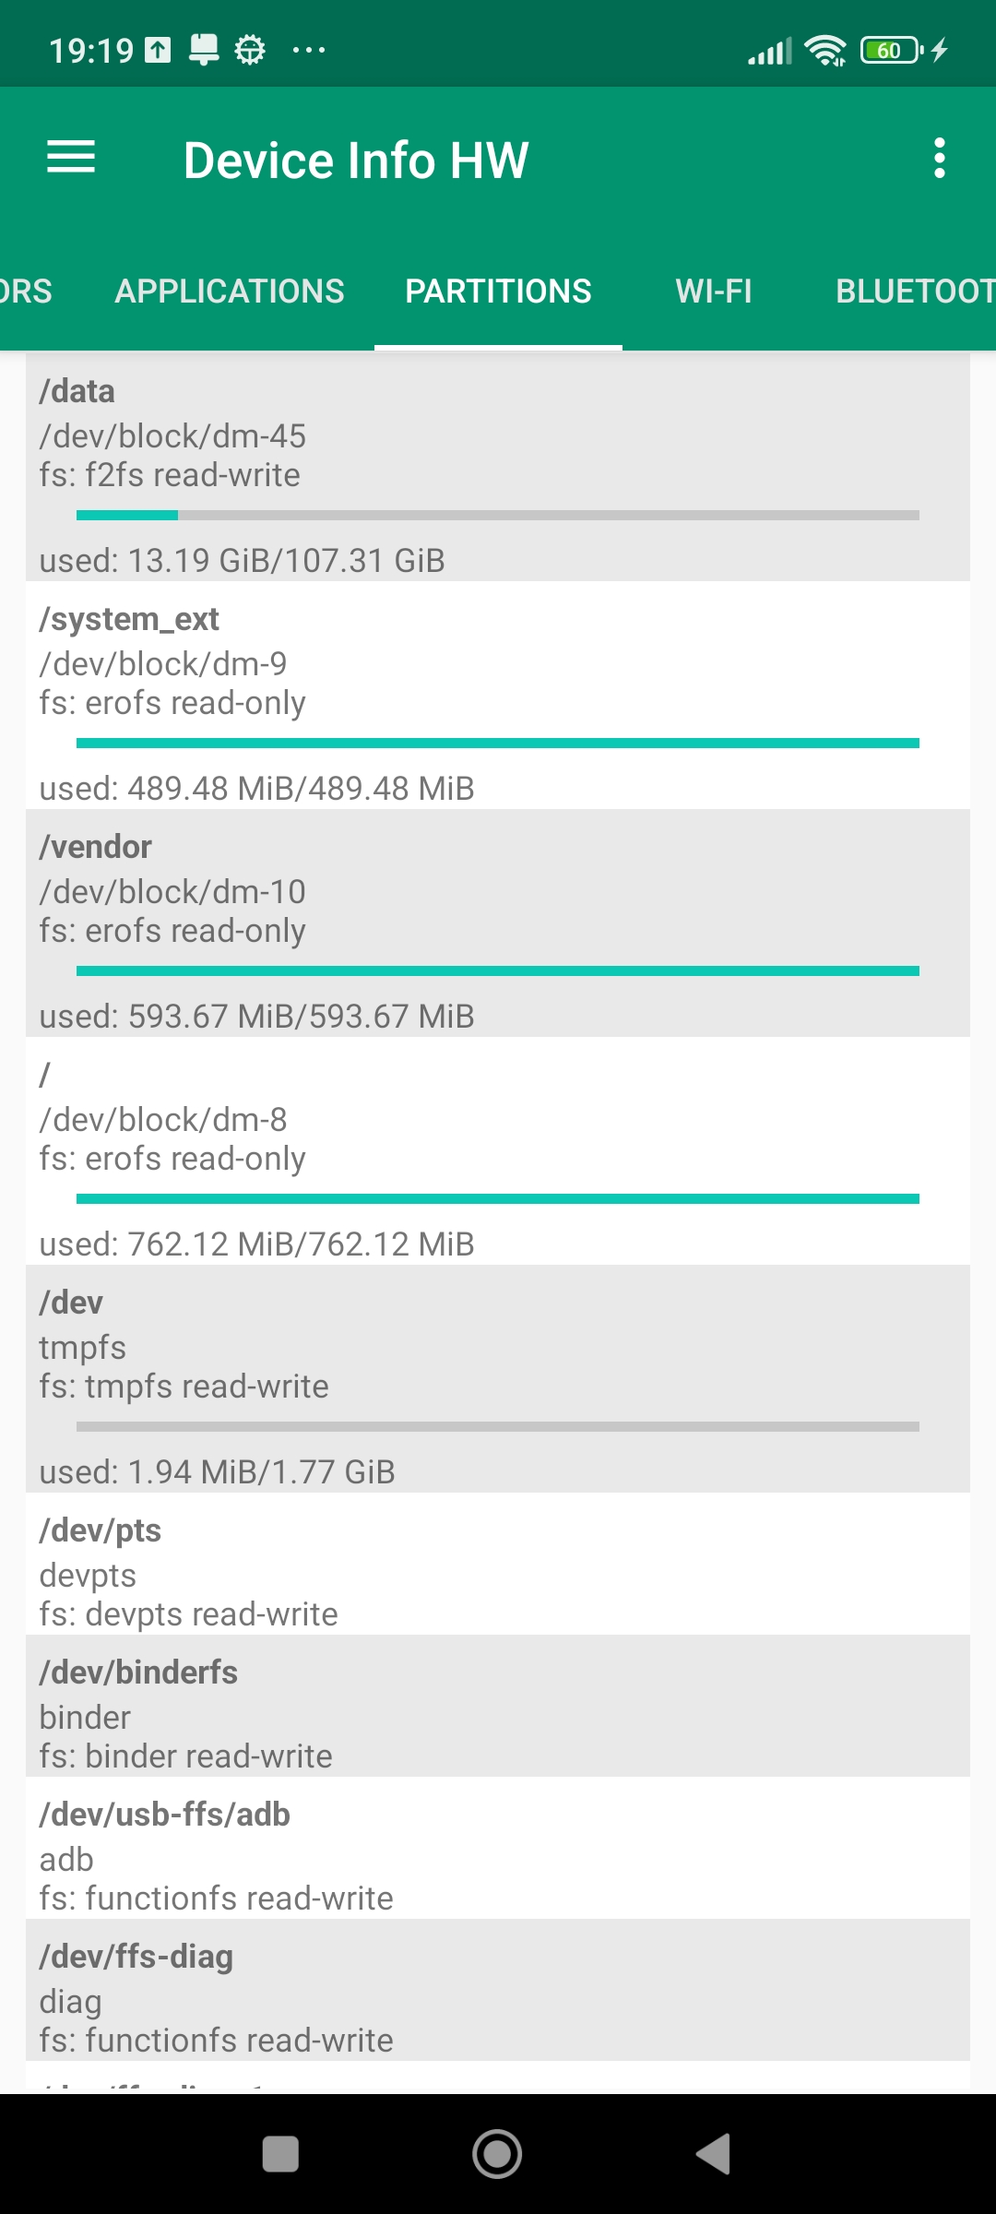
Task: Tap the settings gear status icon
Action: (249, 50)
